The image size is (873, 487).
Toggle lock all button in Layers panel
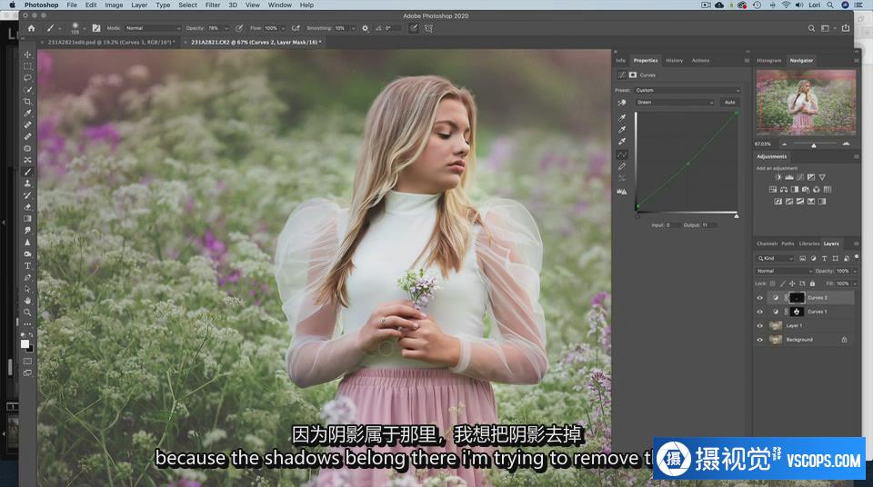(812, 283)
